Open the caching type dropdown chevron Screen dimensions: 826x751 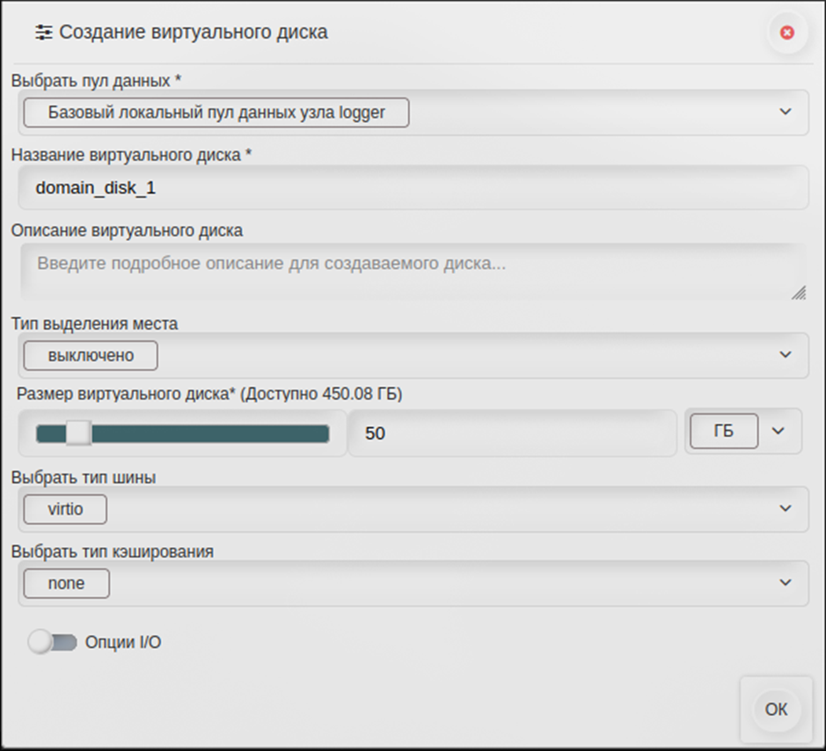[x=785, y=582]
